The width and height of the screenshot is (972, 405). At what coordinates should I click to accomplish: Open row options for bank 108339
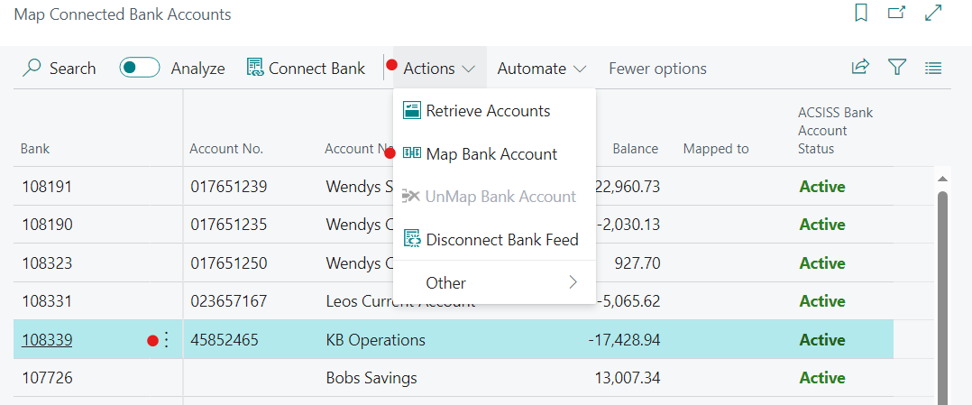tap(166, 340)
